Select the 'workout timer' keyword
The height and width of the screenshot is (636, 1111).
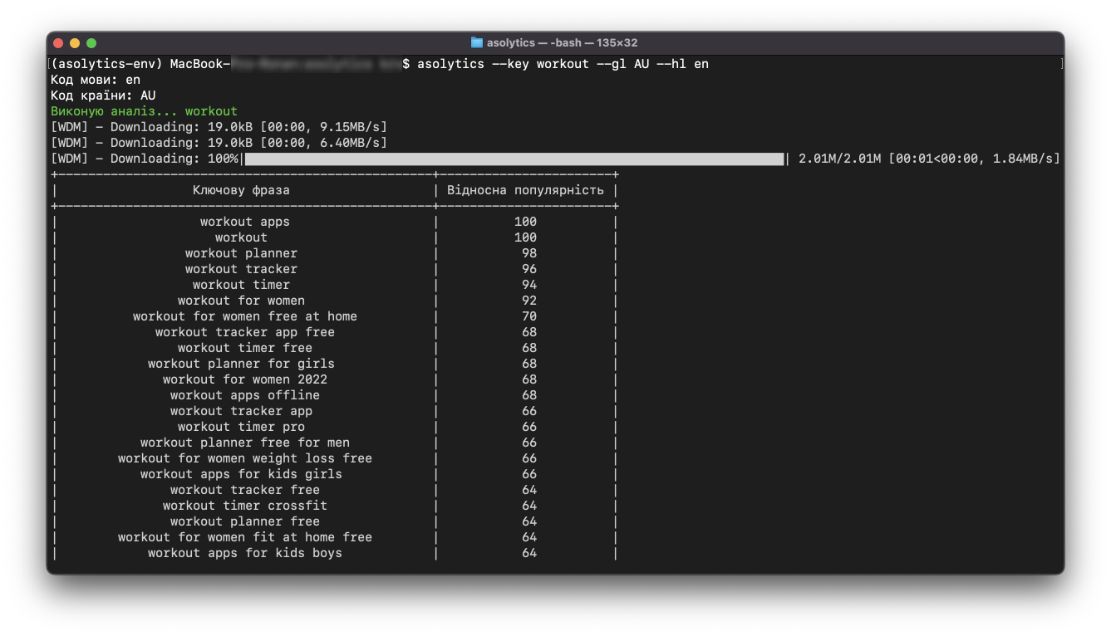[x=241, y=285]
